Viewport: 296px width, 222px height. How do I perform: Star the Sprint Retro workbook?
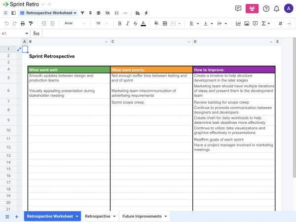point(49,4)
